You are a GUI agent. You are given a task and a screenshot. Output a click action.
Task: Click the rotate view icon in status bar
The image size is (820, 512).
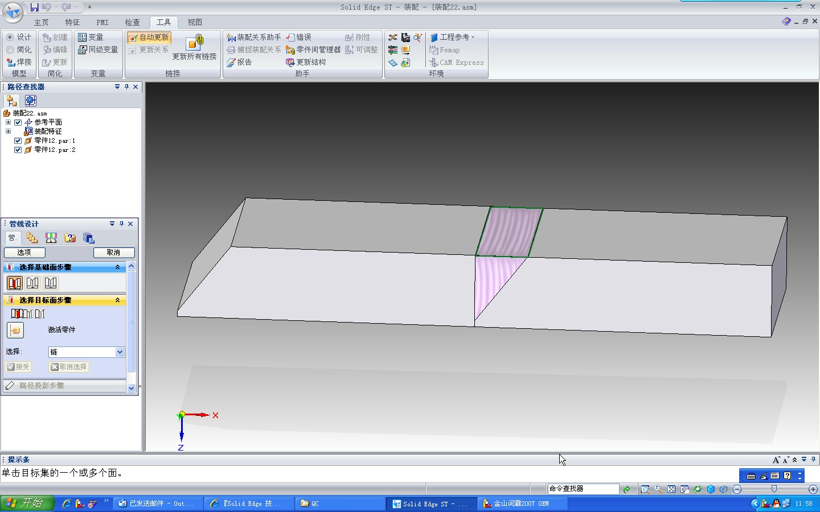coord(698,489)
